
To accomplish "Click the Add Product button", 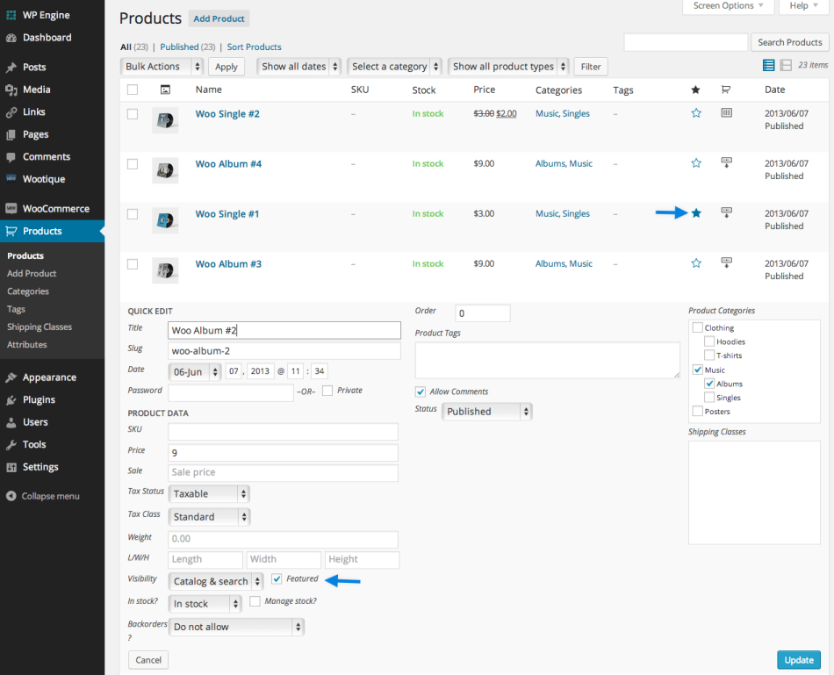I will click(x=218, y=18).
